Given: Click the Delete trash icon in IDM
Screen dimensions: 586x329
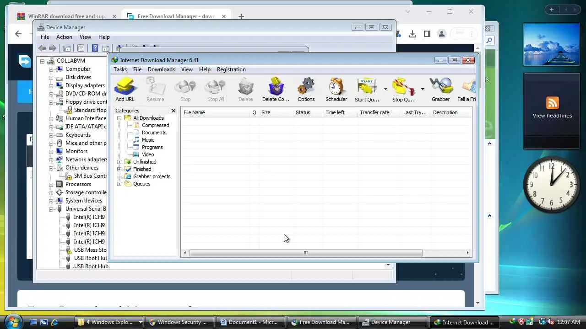Looking at the screenshot, I should point(245,89).
